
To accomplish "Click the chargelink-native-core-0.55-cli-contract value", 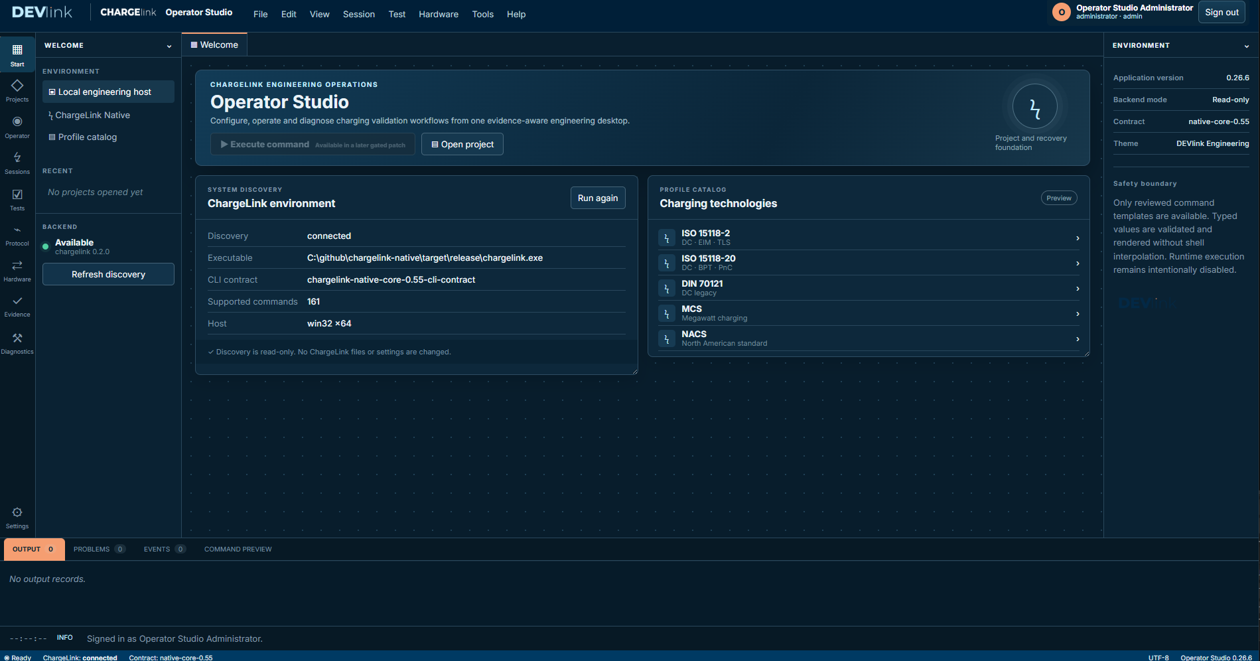I will coord(391,279).
